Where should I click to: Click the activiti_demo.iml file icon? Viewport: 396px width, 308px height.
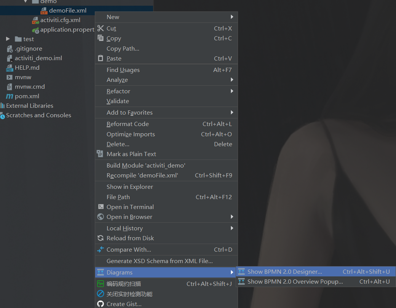[x=10, y=58]
